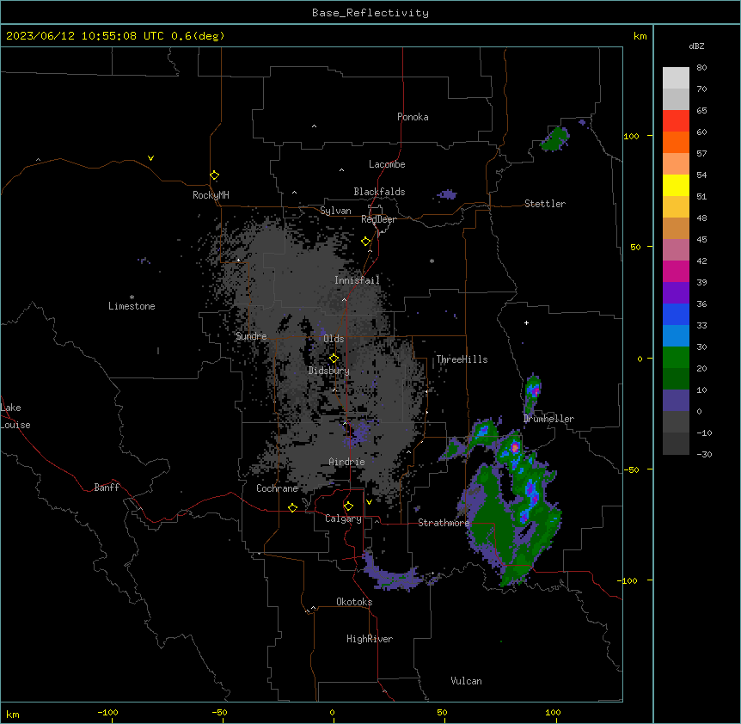Click the Vulcan label

466,681
